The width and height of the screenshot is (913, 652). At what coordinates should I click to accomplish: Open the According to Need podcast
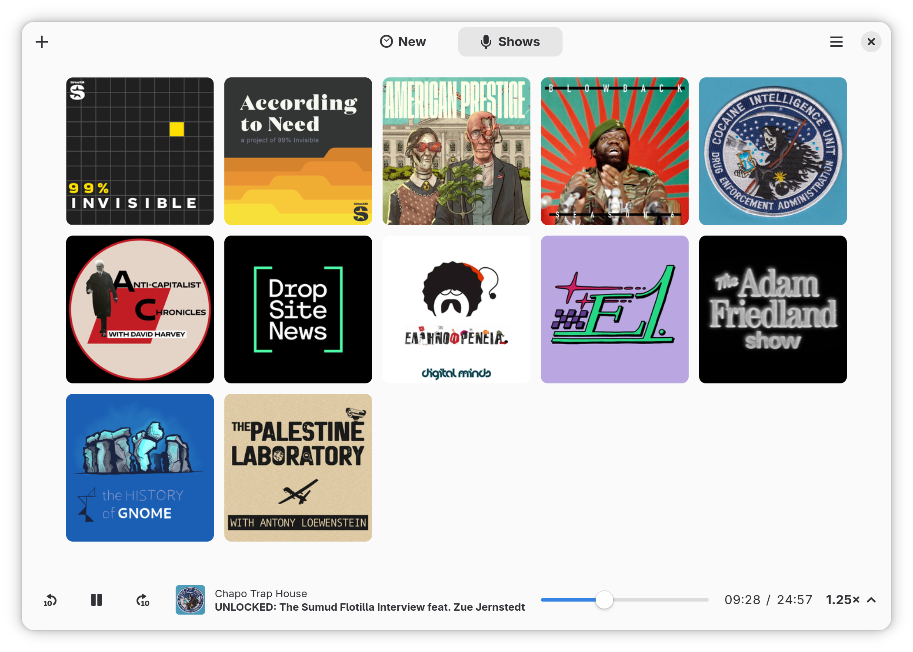298,151
